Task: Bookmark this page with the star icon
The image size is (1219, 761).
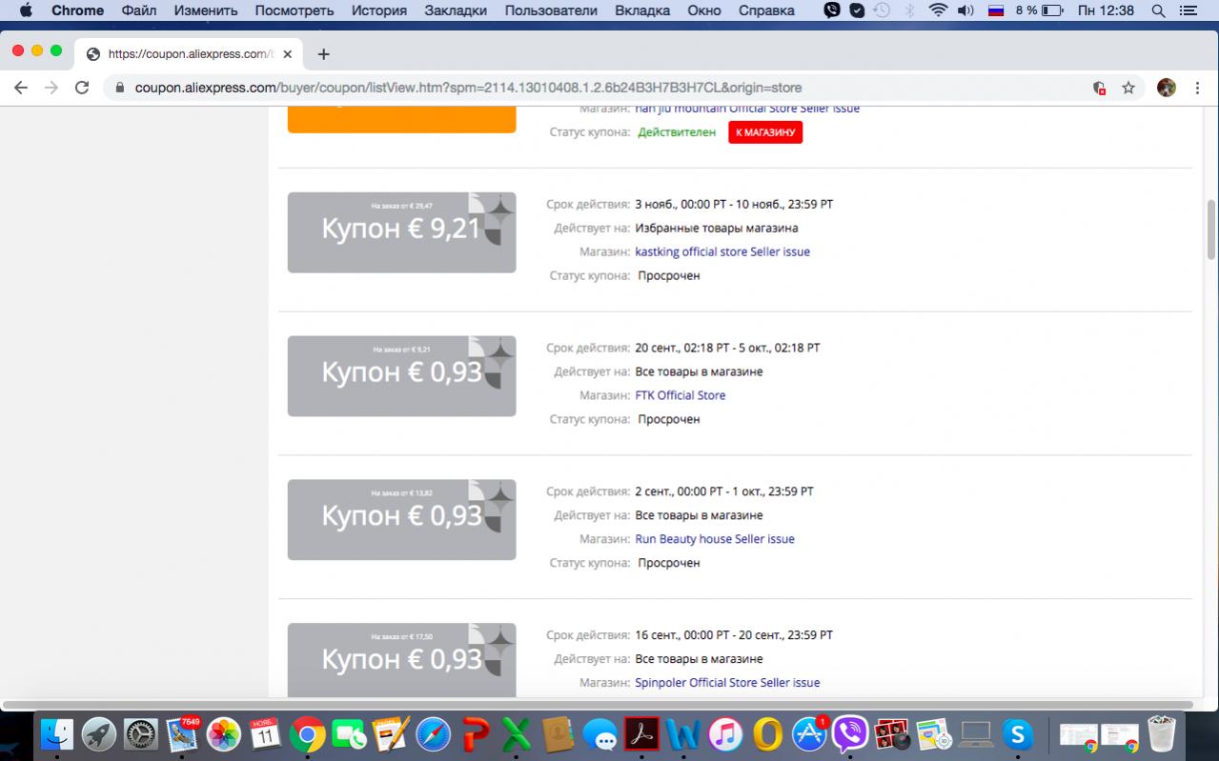Action: [1128, 88]
